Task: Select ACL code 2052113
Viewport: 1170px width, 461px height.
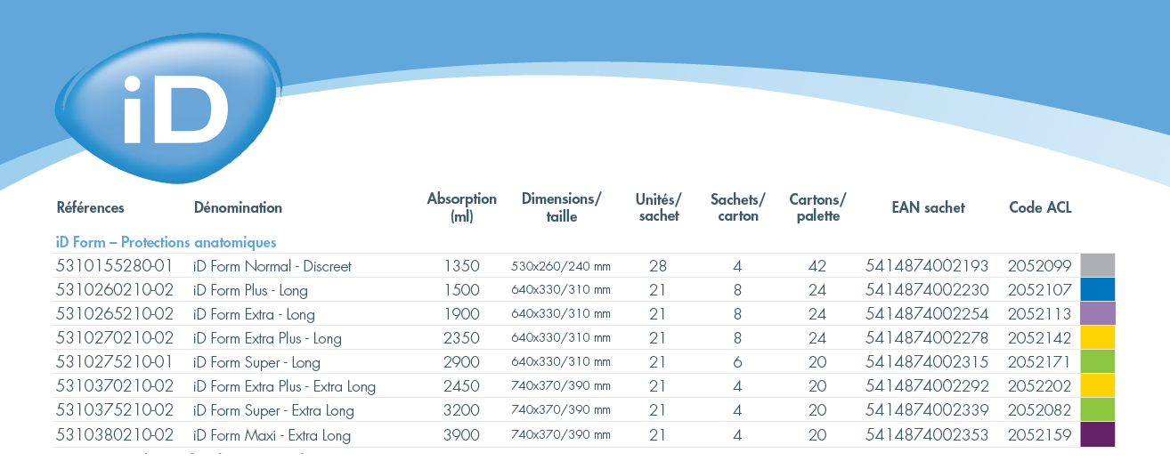Action: 1039,314
